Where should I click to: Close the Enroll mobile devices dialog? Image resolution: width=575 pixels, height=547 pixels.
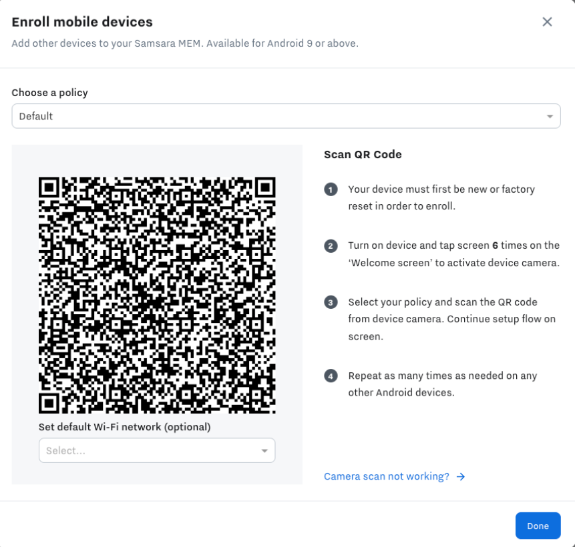click(547, 21)
